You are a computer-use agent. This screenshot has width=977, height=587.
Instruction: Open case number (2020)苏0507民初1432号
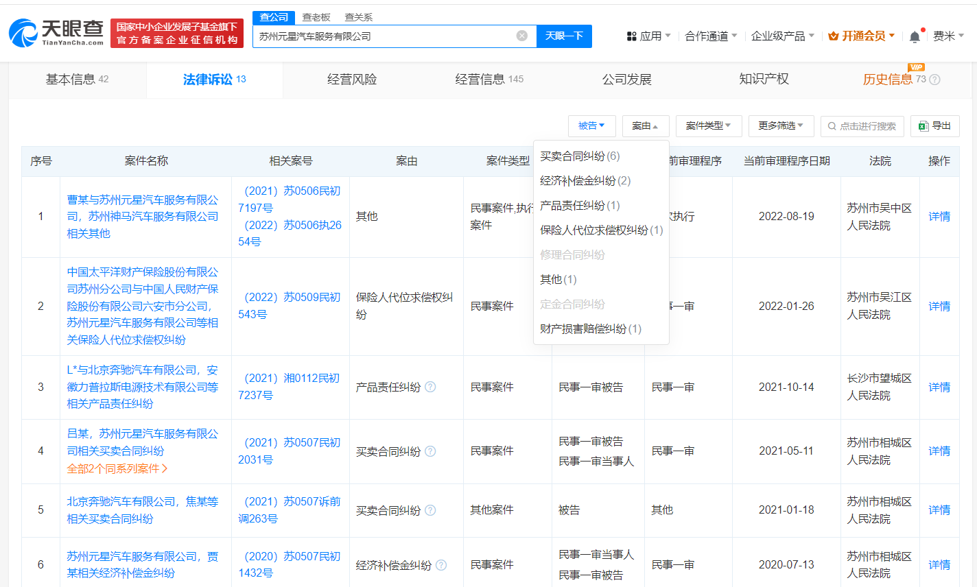(290, 565)
